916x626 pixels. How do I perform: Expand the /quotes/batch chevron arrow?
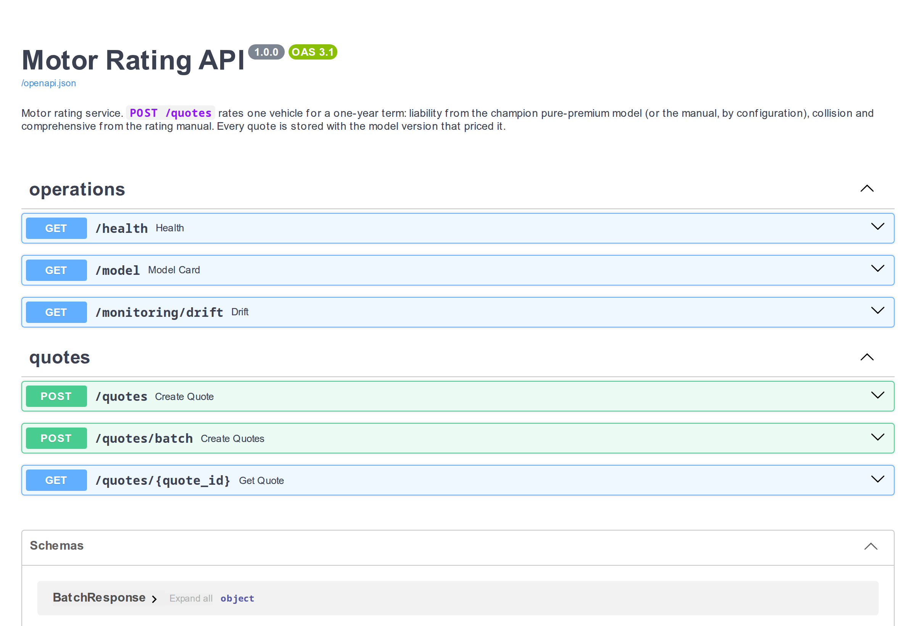pos(877,437)
